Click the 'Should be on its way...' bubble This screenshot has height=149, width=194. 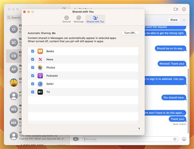(170, 48)
